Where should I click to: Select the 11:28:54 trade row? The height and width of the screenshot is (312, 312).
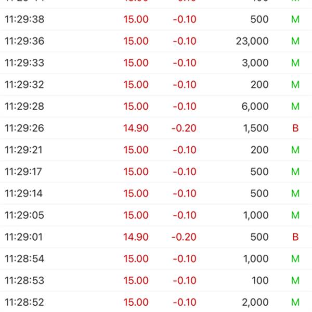(x=156, y=258)
